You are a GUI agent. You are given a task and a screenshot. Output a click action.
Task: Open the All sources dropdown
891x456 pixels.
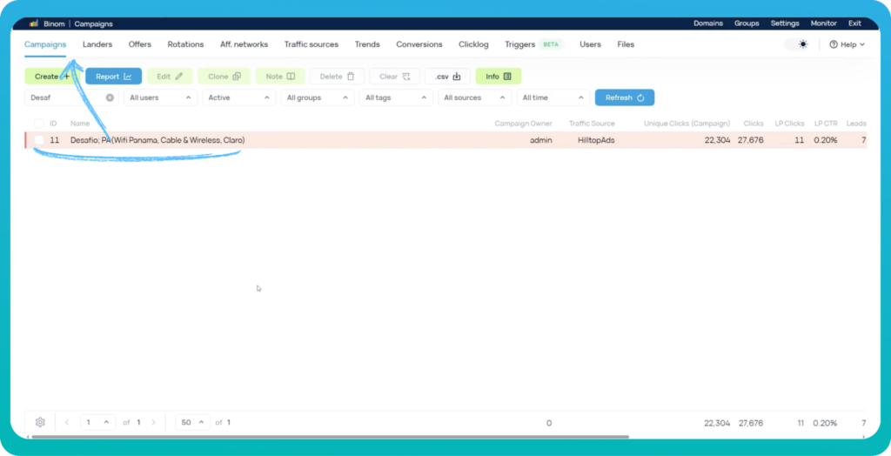[474, 97]
